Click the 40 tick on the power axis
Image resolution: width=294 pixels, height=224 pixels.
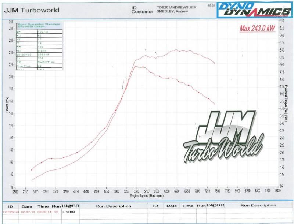click(11, 174)
